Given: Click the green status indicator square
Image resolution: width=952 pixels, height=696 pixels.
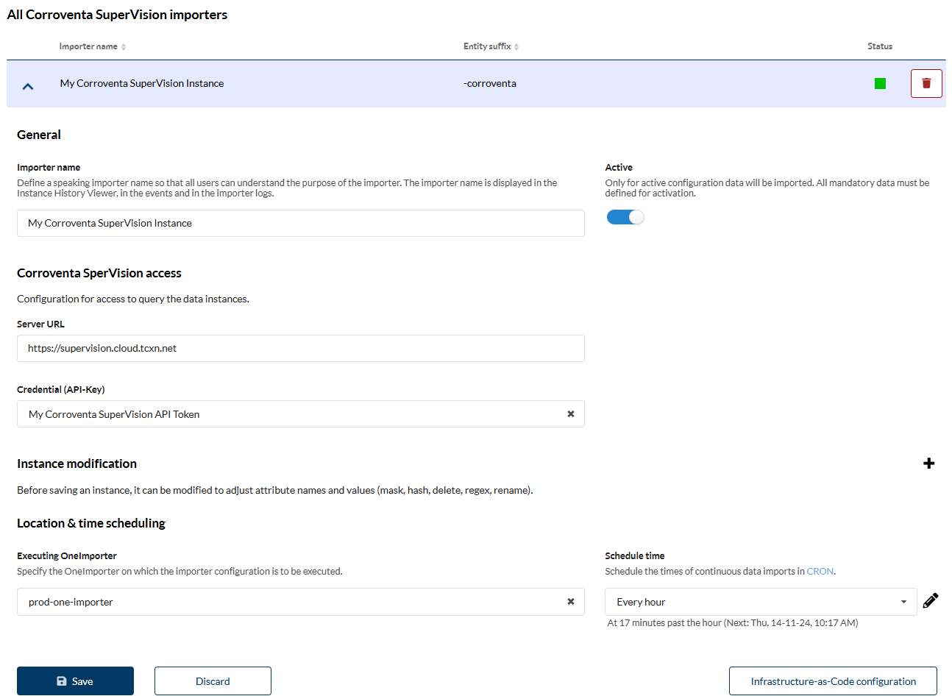Looking at the screenshot, I should tap(880, 84).
